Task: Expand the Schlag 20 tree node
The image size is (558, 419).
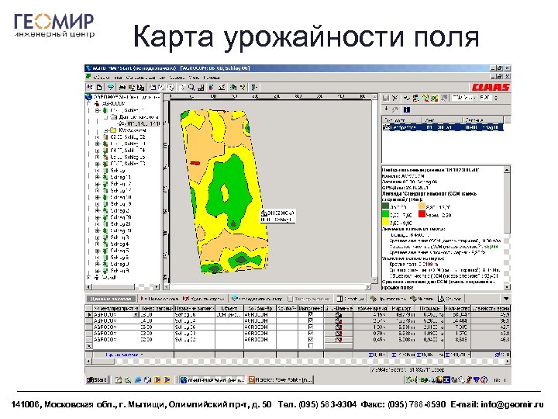Action: tap(97, 217)
